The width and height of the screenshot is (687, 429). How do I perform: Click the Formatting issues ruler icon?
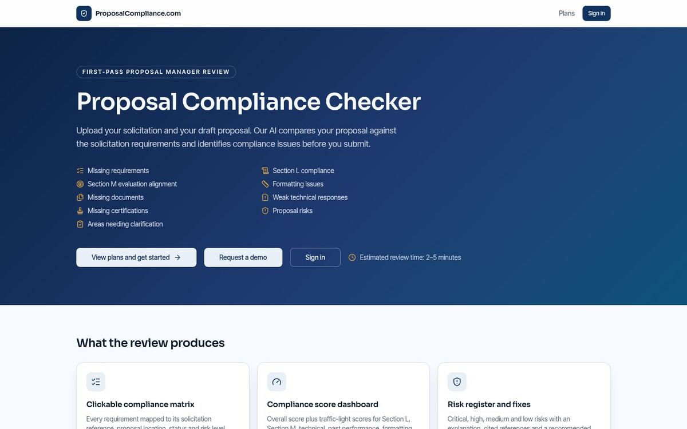point(265,184)
